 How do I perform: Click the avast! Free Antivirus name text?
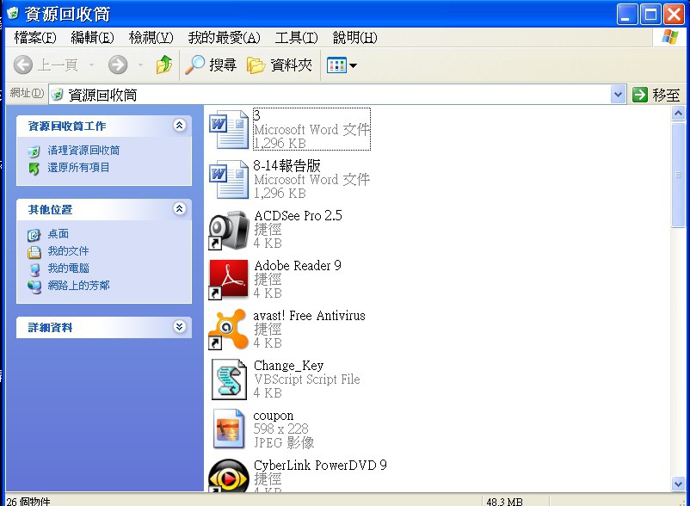(x=310, y=316)
